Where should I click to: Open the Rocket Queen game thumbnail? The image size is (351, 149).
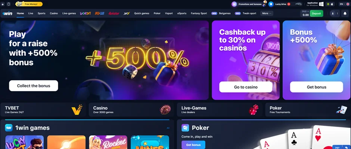pos(108,142)
